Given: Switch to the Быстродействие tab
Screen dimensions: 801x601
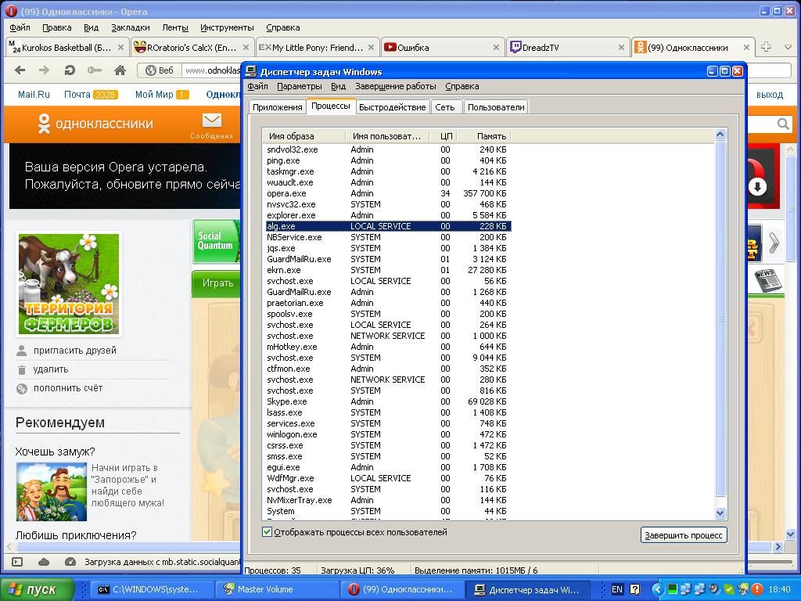Looking at the screenshot, I should click(x=393, y=107).
